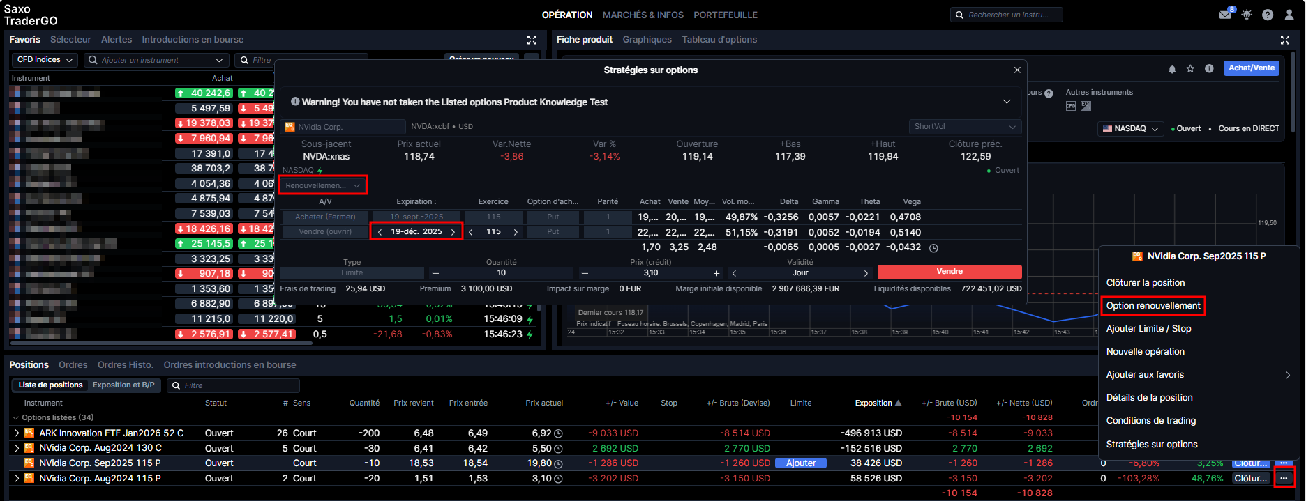Decrease quantity with minus button
The height and width of the screenshot is (501, 1306).
(435, 273)
